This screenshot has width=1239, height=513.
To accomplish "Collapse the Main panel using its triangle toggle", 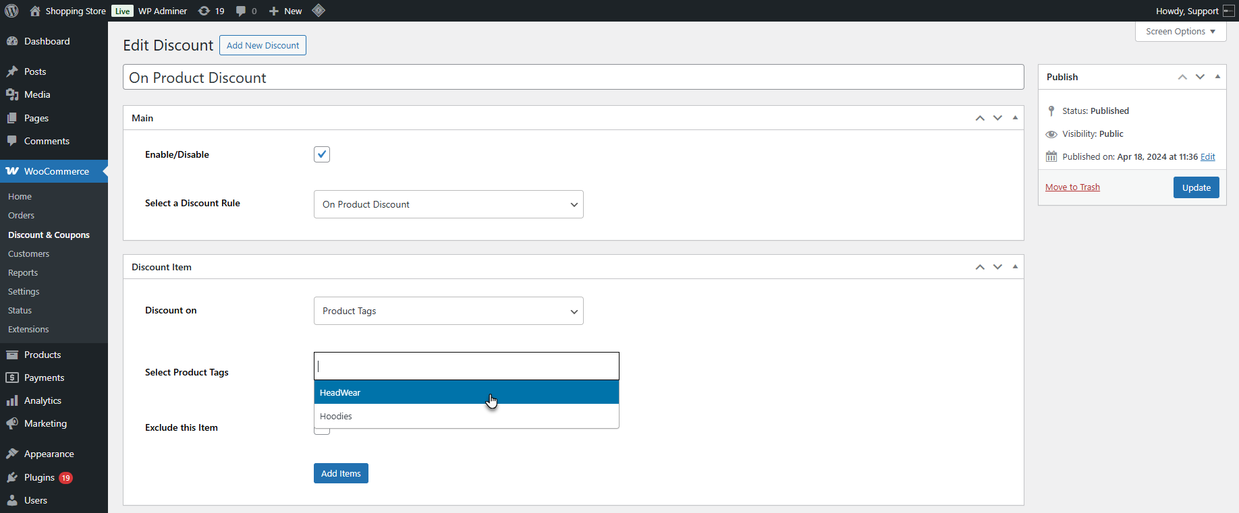I will (1015, 118).
